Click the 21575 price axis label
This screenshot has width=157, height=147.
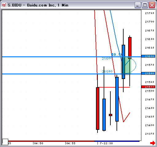pos(150,65)
